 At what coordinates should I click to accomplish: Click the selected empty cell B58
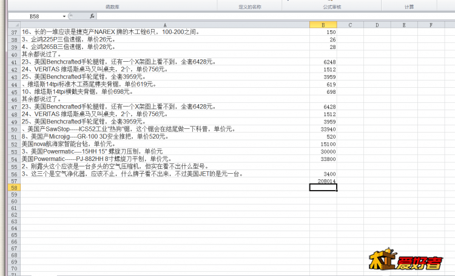[x=323, y=188]
